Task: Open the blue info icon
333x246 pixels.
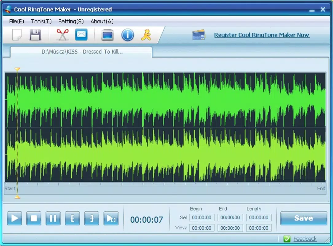Action: click(x=127, y=35)
